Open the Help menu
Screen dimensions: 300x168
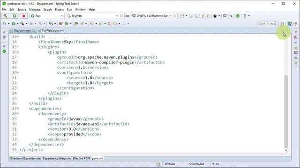92,9
